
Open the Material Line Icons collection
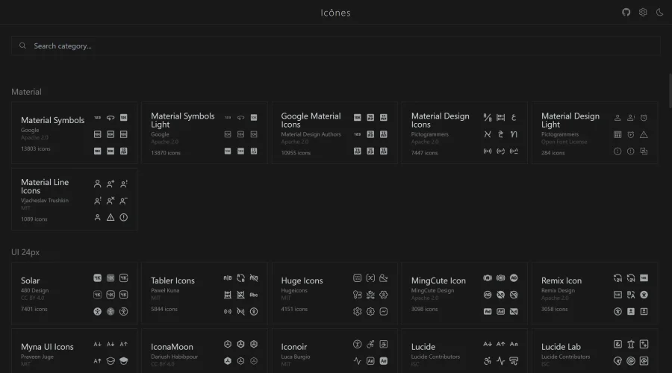[75, 200]
